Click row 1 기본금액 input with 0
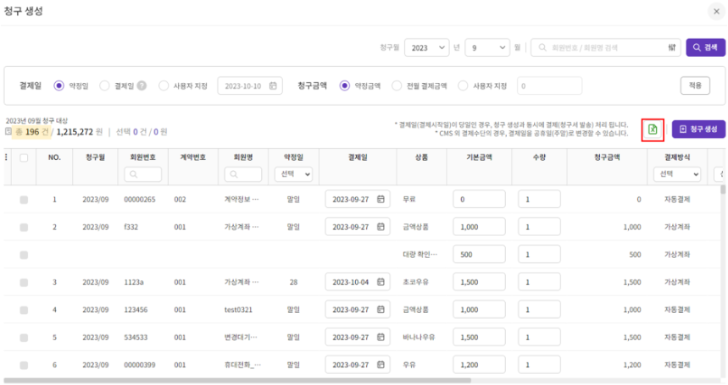Screen dimensions: 728x385 [479, 199]
